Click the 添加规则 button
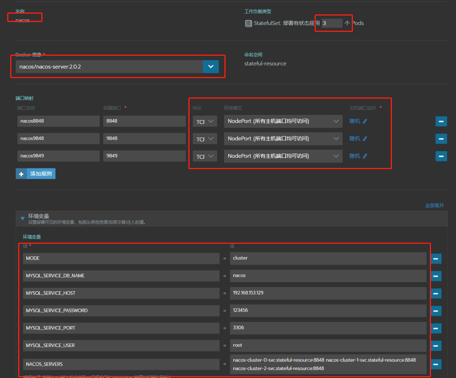Viewport: 456px width, 378px height. [x=36, y=174]
